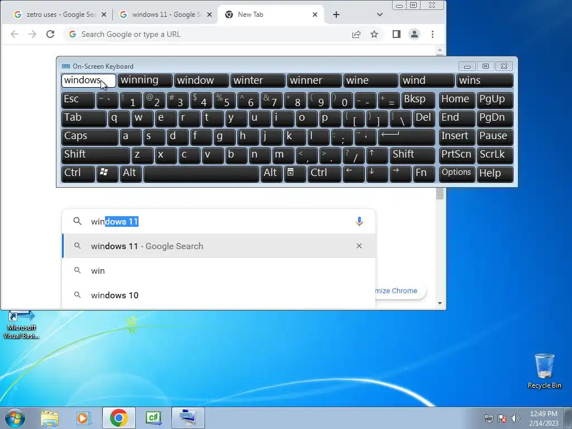
Task: Open File Explorer from the taskbar
Action: click(50, 418)
